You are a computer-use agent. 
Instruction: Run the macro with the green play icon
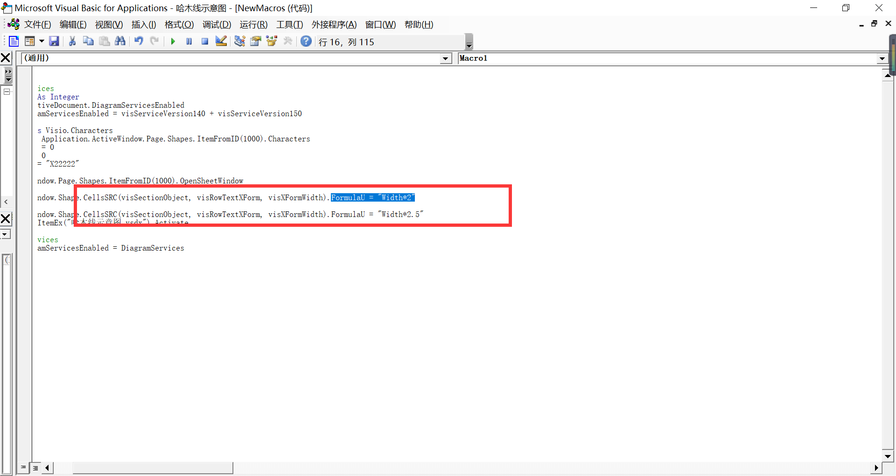click(x=173, y=42)
